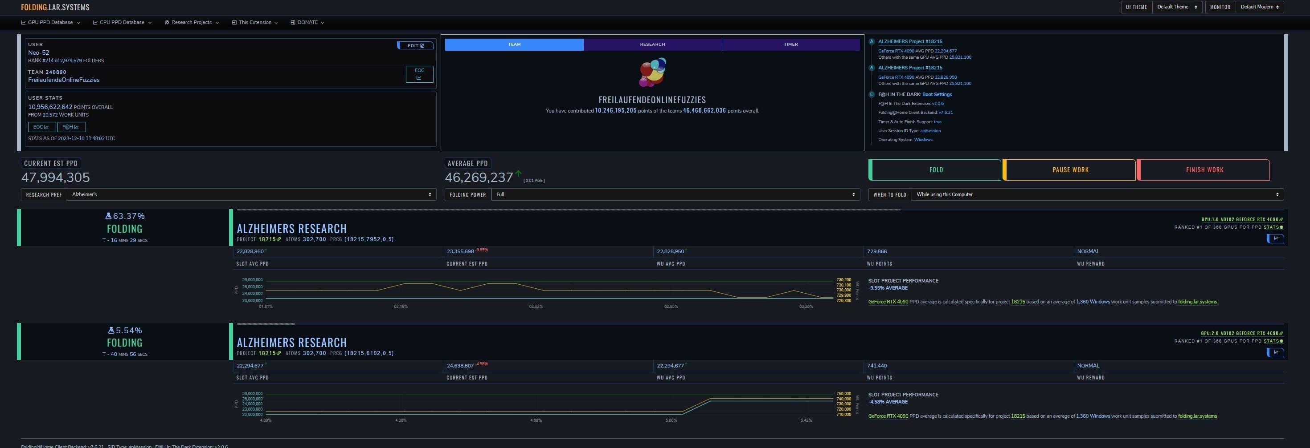Click the Average PPD value 46,269,237

479,177
